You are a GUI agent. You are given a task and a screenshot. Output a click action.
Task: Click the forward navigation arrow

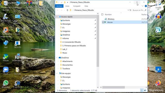pos(61,10)
